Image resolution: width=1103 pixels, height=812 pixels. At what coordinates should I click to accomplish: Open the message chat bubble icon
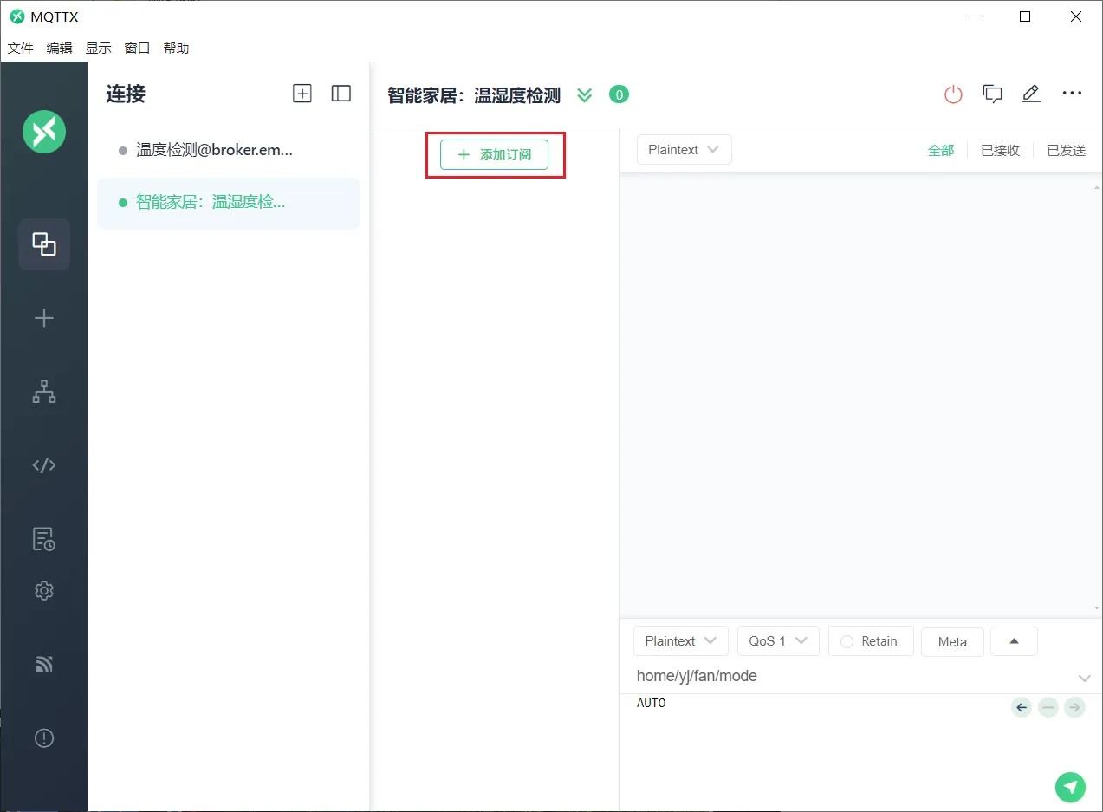click(992, 94)
